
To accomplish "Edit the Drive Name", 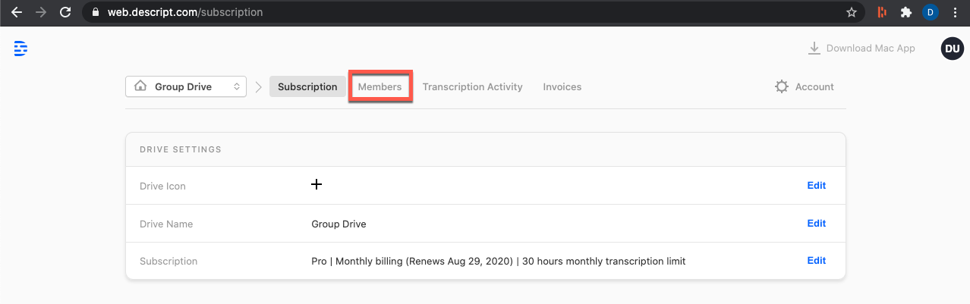I will [x=817, y=223].
